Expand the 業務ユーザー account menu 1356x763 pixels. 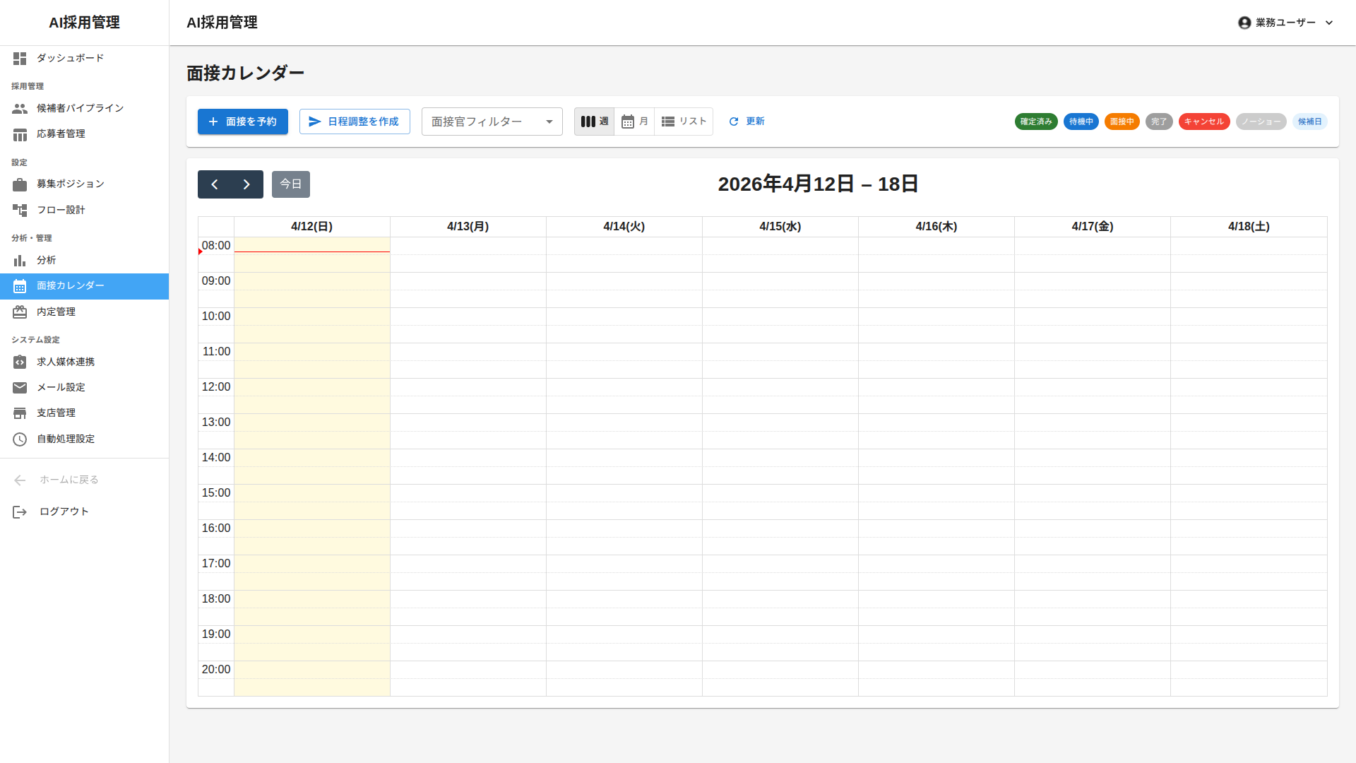(x=1285, y=23)
